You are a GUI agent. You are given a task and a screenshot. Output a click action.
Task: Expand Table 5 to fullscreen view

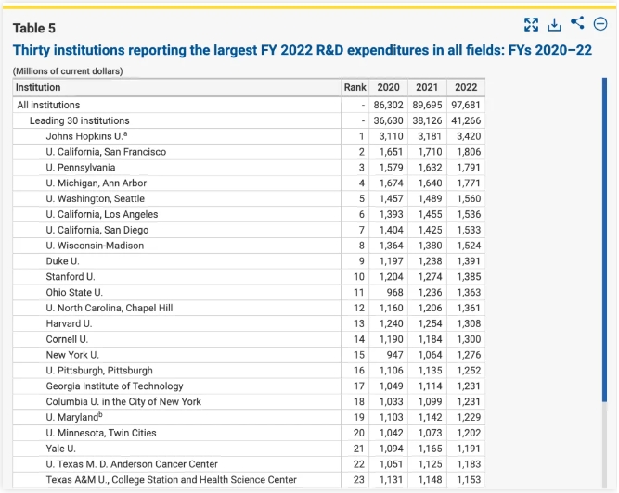point(532,24)
